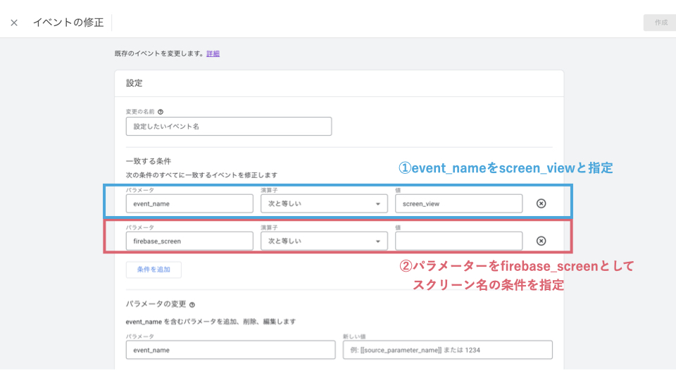Click event_name field under パラメータの変更
Image resolution: width=676 pixels, height=380 pixels.
pos(230,350)
